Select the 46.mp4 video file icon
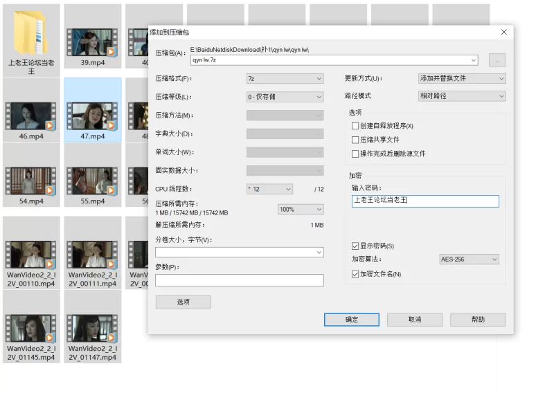 pos(30,116)
